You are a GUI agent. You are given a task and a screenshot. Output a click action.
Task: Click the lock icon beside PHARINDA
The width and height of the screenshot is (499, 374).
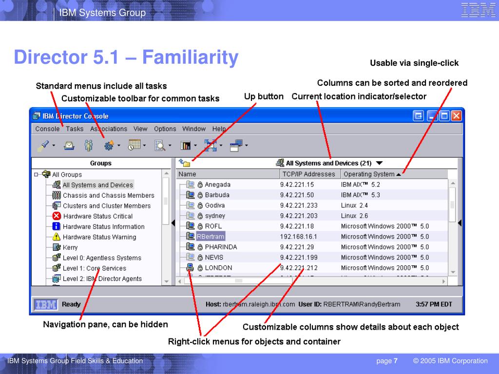click(200, 247)
